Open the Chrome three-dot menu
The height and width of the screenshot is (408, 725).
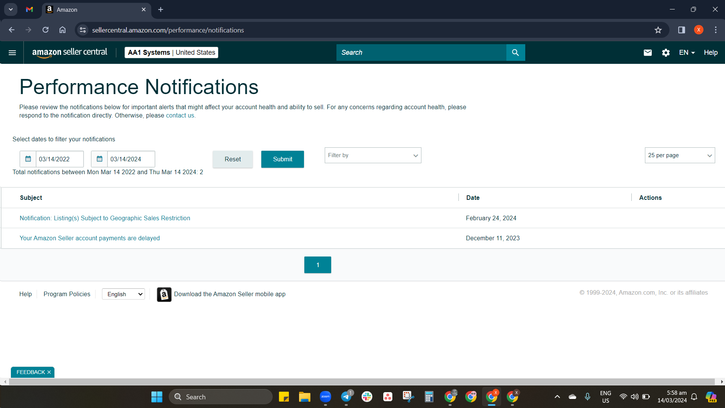(x=716, y=30)
